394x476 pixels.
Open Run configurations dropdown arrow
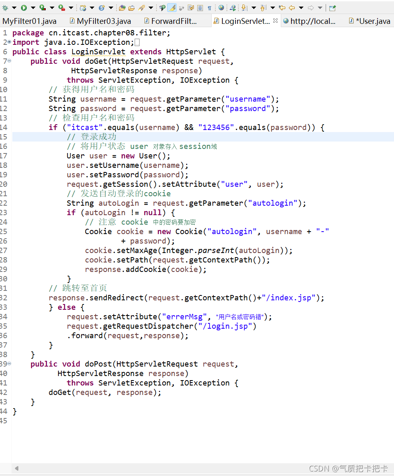[x=33, y=7]
